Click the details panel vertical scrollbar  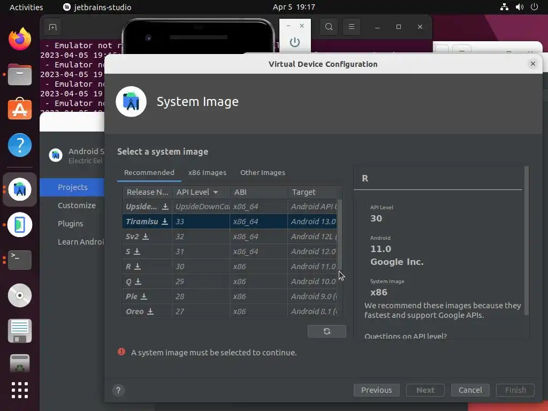[527, 240]
